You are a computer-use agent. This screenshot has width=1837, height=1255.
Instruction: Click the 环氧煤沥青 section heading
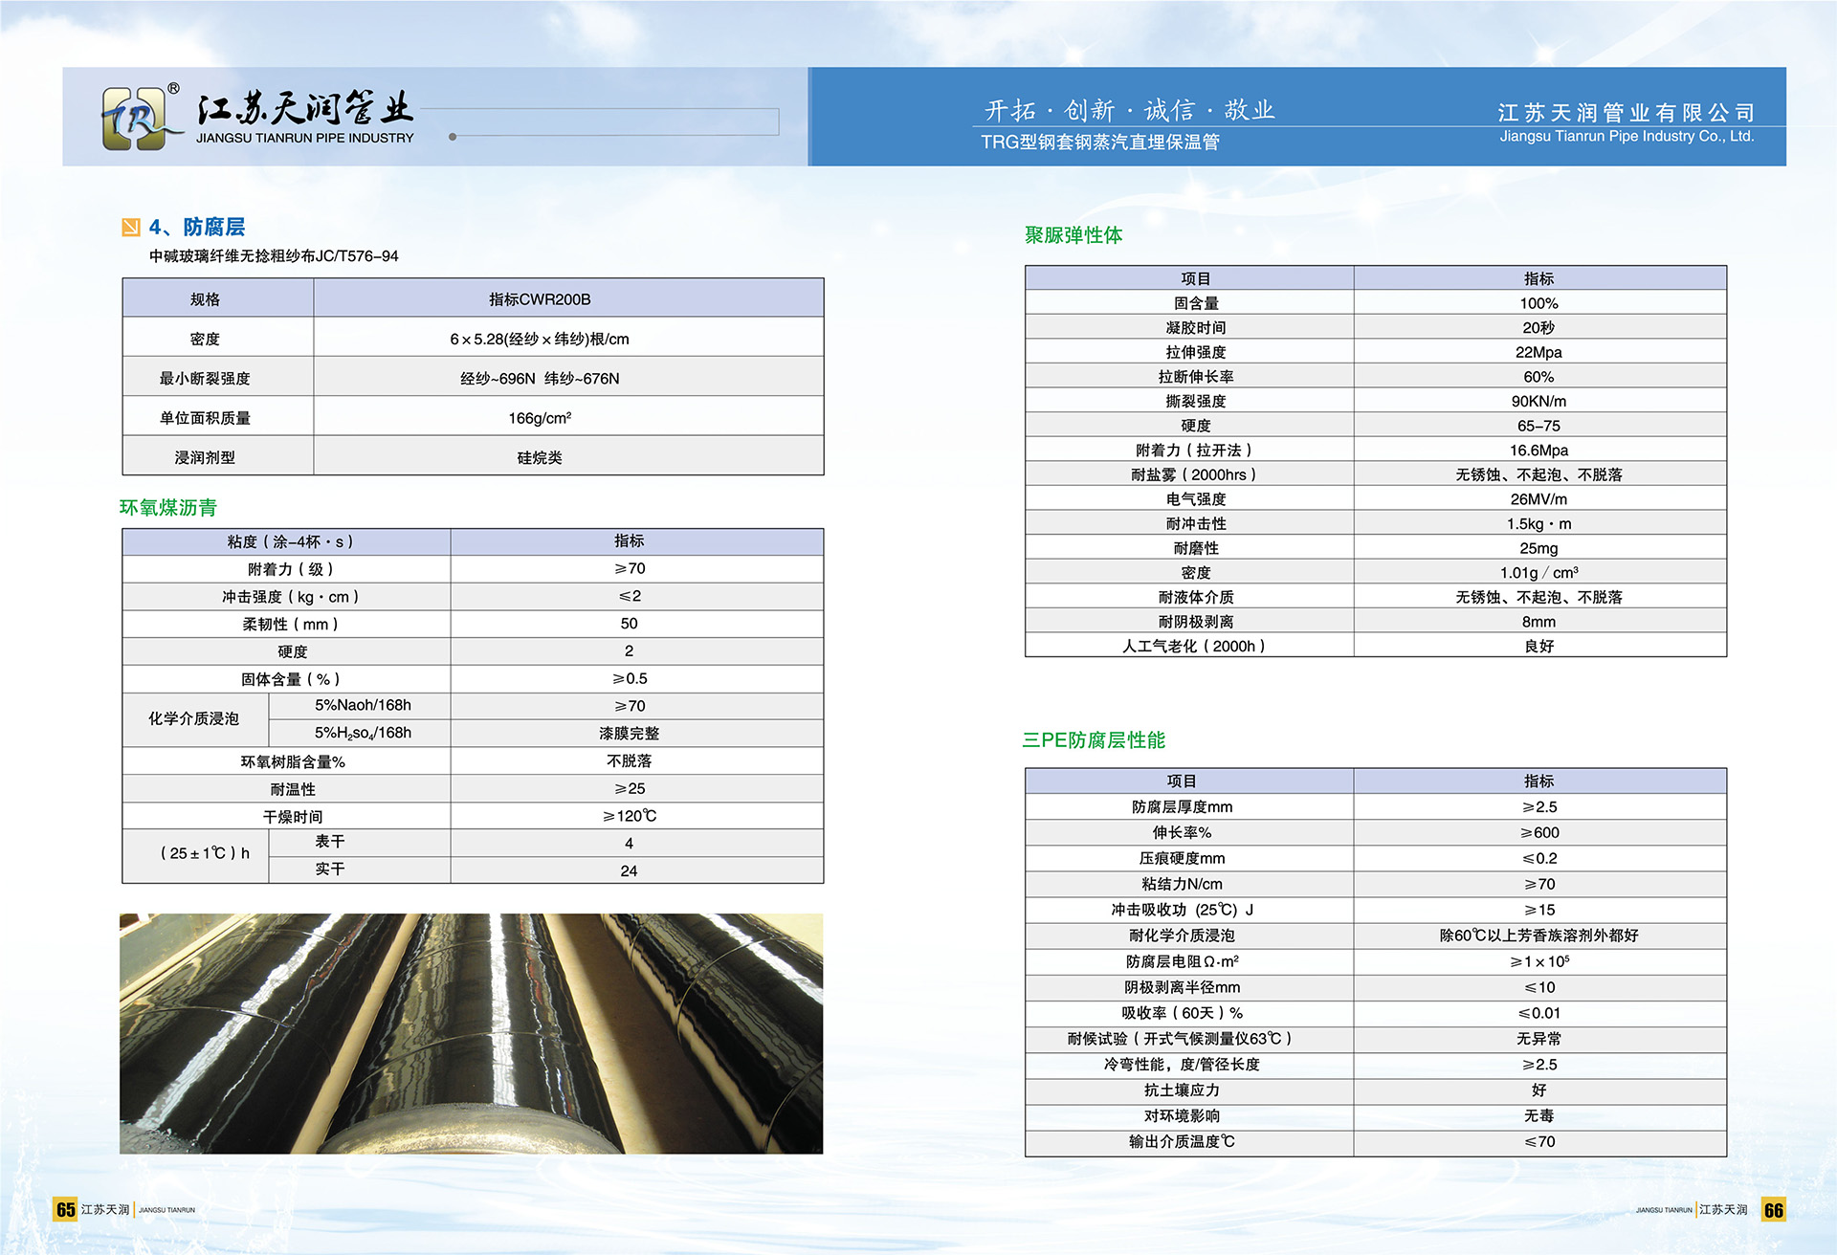pos(168,508)
